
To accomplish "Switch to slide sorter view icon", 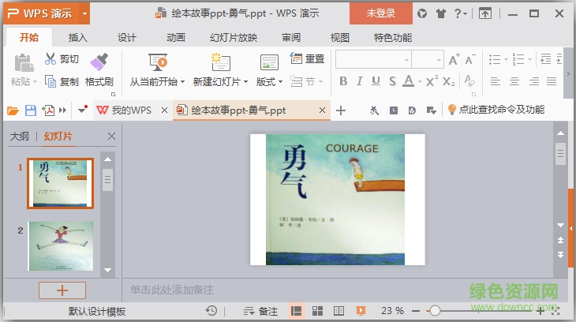I will [318, 311].
